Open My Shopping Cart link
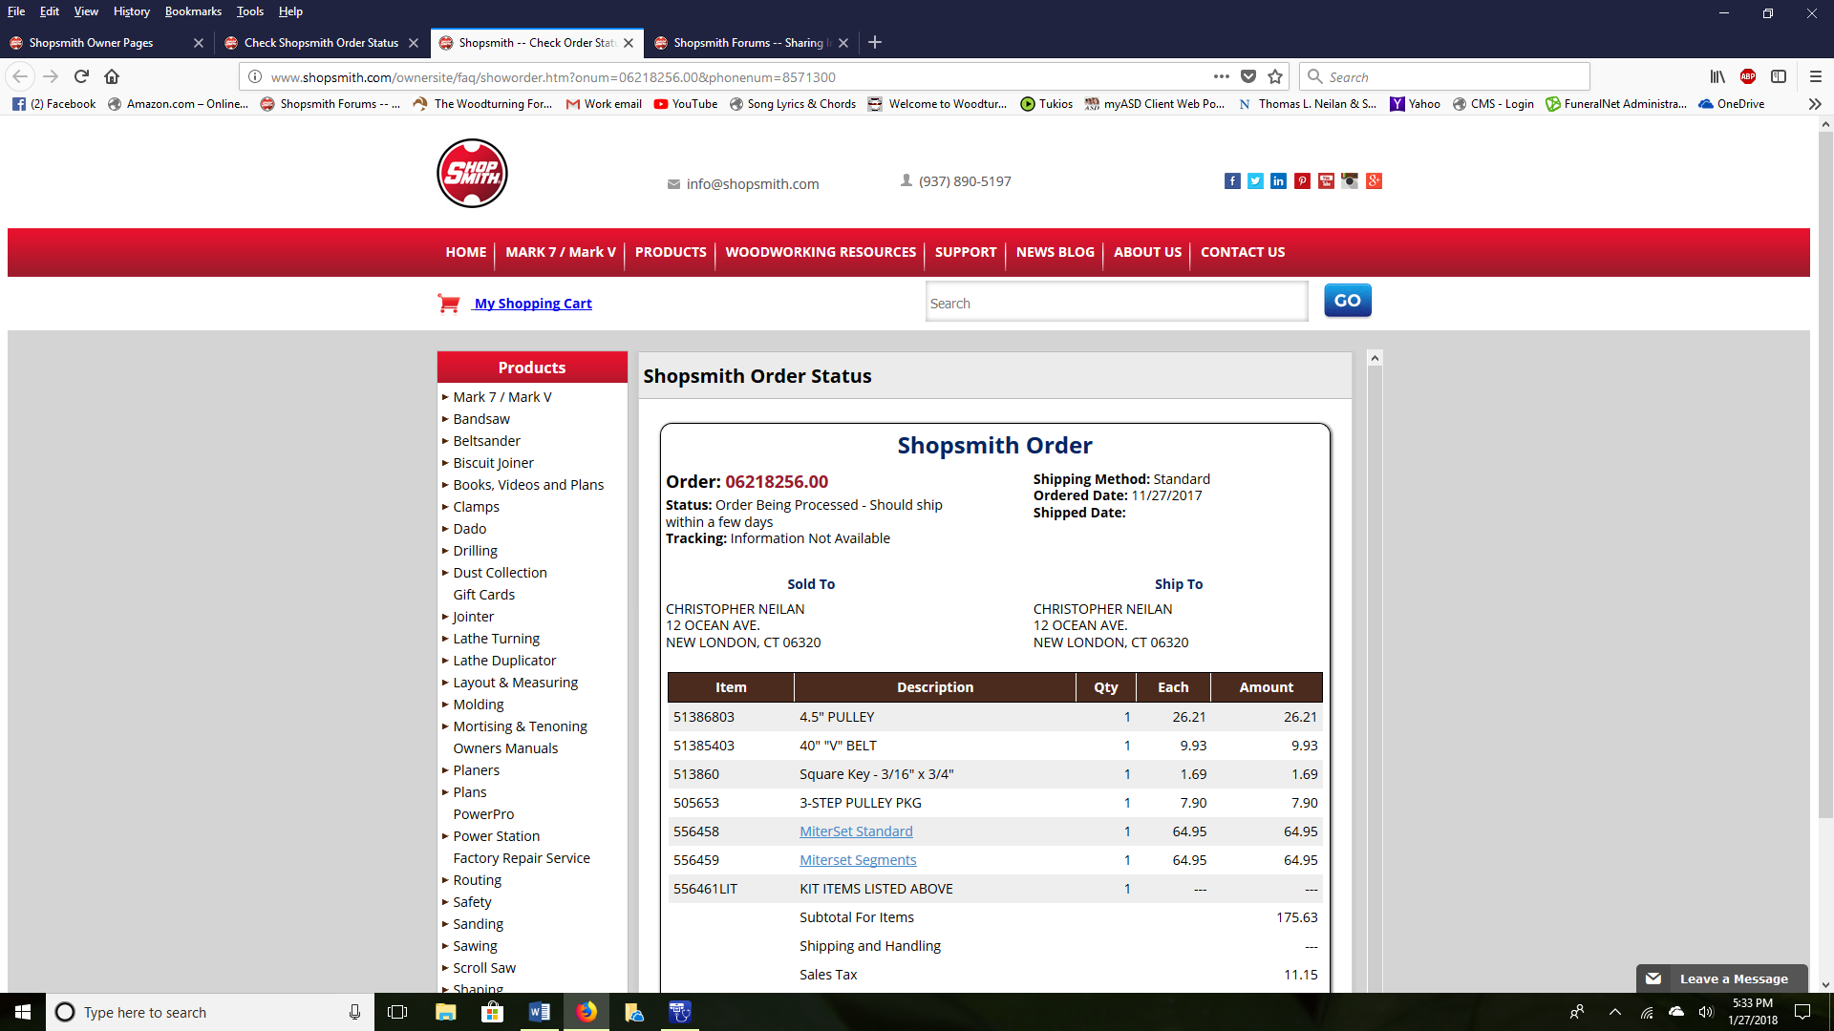The height and width of the screenshot is (1031, 1834). pos(533,304)
